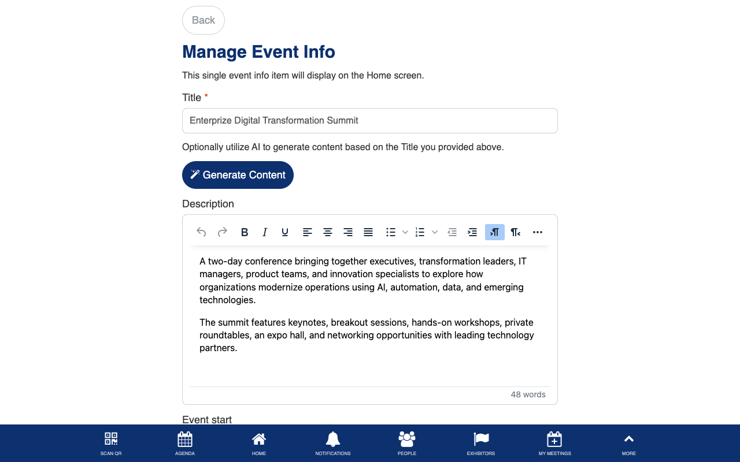Screen dimensions: 740x462
Task: Click the Manage Event Info heading
Action: pyautogui.click(x=258, y=52)
